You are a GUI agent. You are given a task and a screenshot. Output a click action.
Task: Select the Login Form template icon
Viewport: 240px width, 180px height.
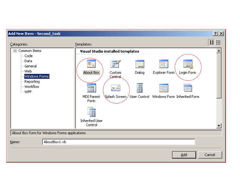[x=188, y=64]
